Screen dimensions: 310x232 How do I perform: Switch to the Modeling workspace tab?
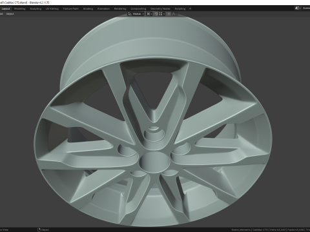[x=19, y=9]
